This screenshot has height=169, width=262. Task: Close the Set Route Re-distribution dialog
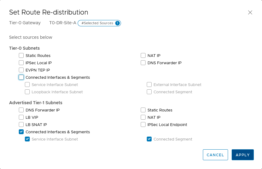pos(250,12)
